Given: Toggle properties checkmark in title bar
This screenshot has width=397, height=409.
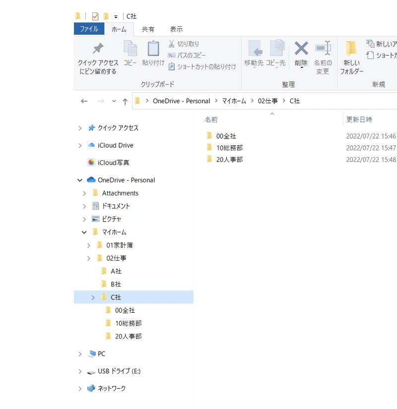Looking at the screenshot, I should tap(95, 16).
